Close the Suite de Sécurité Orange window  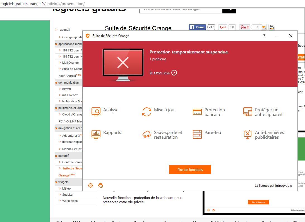pos(291,36)
